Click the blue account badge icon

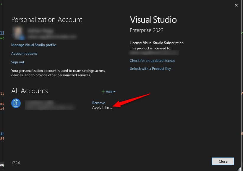[16, 103]
